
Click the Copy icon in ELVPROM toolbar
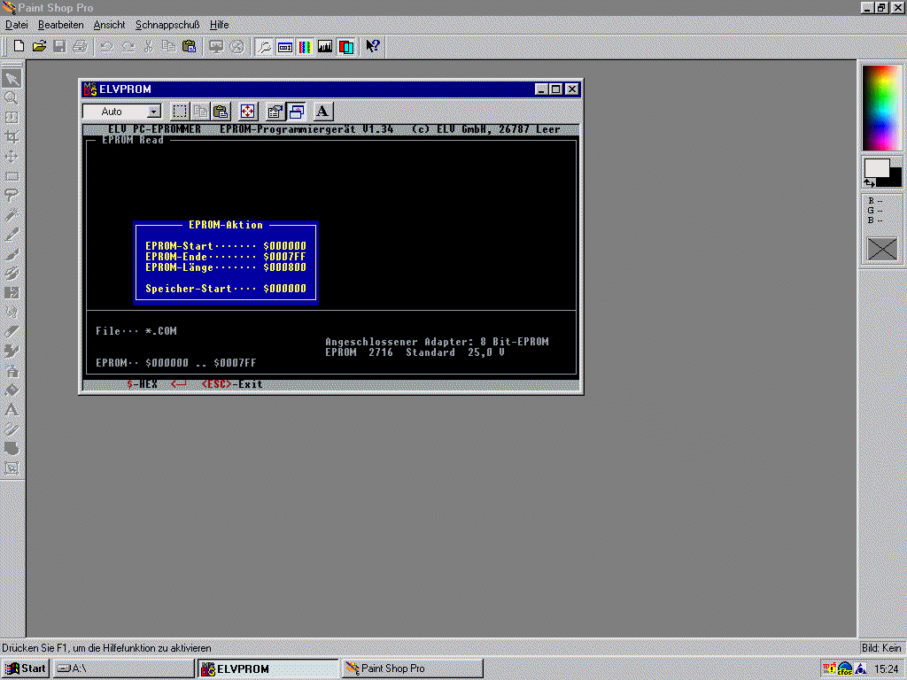(200, 112)
